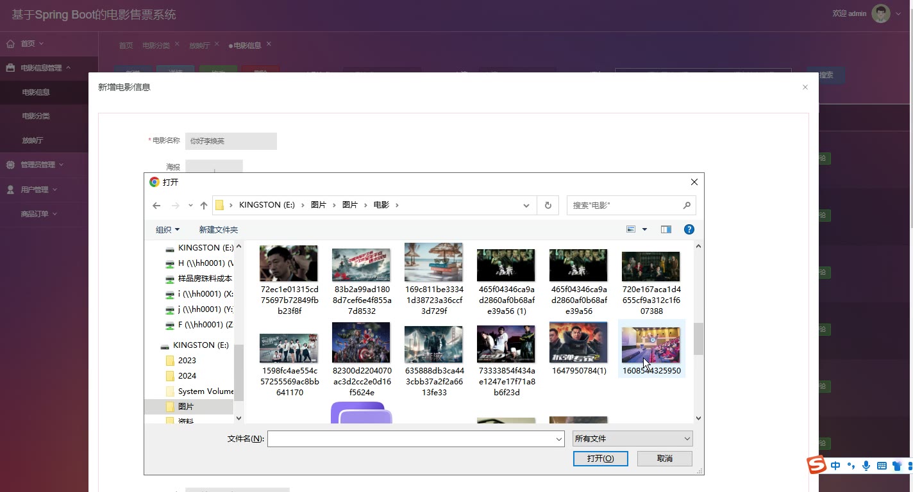Click the forward navigation arrow in file dialog
The height and width of the screenshot is (492, 913).
coord(176,206)
